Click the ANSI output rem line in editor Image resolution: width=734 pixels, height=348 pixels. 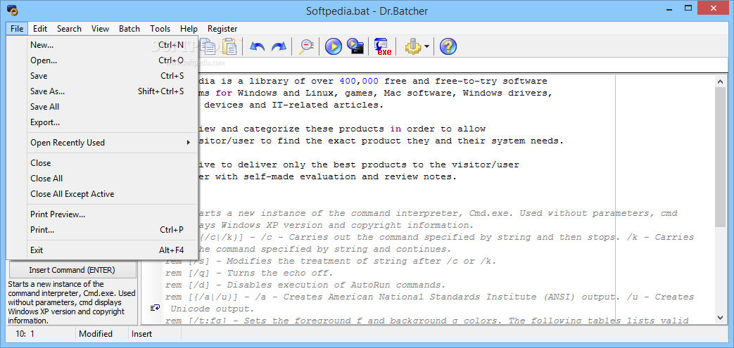(x=429, y=297)
